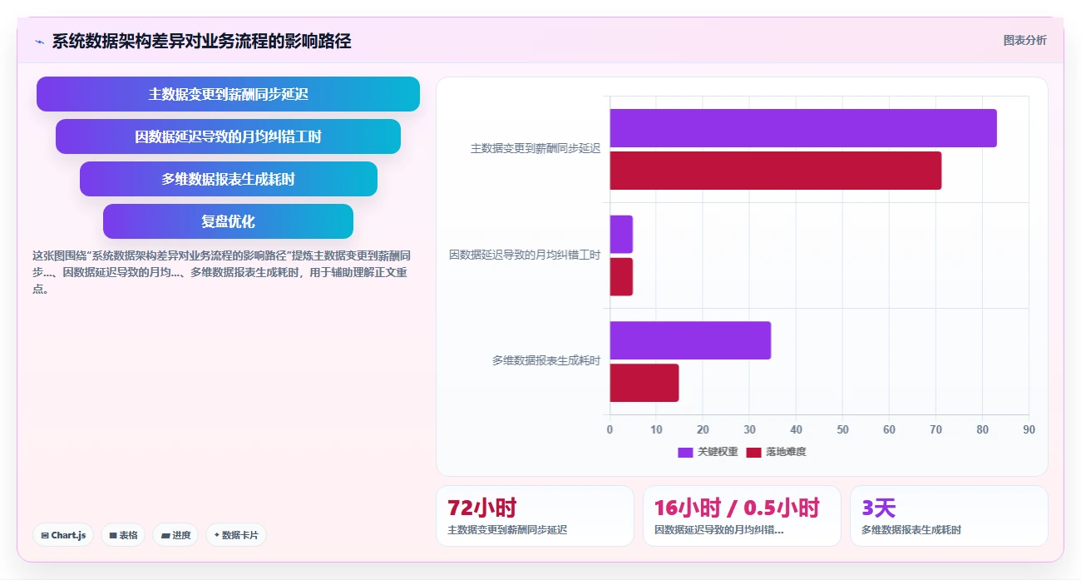Click purple bar for 多维数据报表生成耗时

690,340
